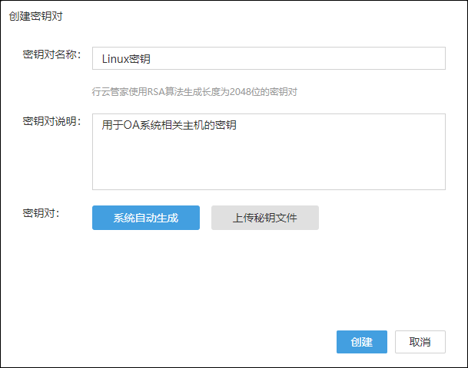Image resolution: width=468 pixels, height=368 pixels.
Task: Click the grey RSA algorithm hint text
Action: click(x=194, y=91)
